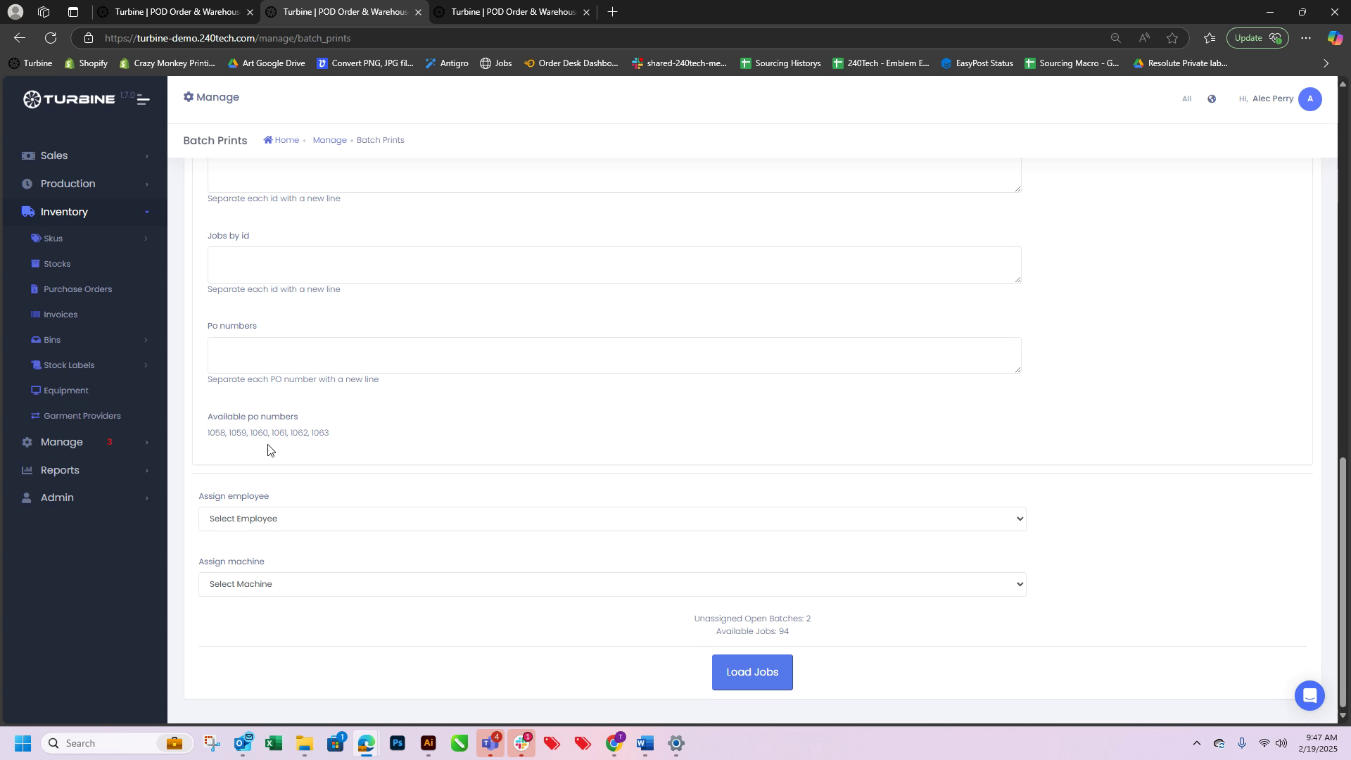
Task: Open the Select Machine dropdown
Action: point(611,584)
